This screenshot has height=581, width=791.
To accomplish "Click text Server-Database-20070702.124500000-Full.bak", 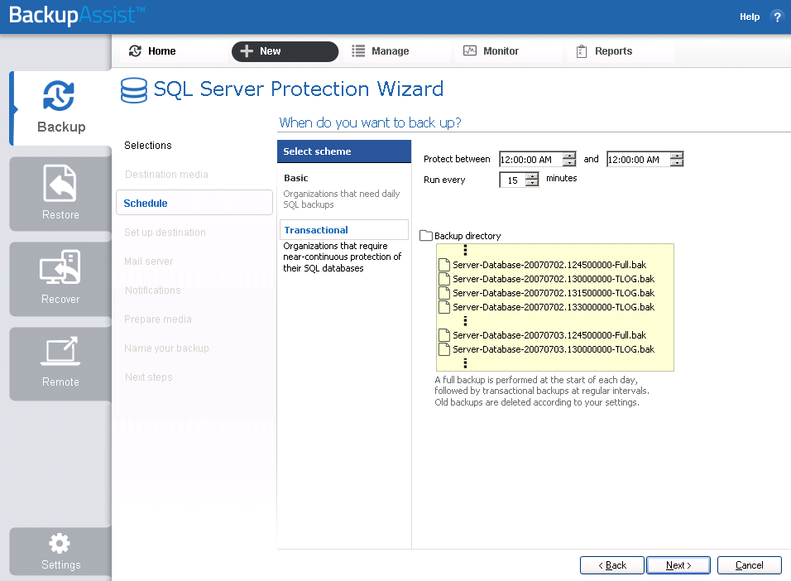I will (x=549, y=265).
